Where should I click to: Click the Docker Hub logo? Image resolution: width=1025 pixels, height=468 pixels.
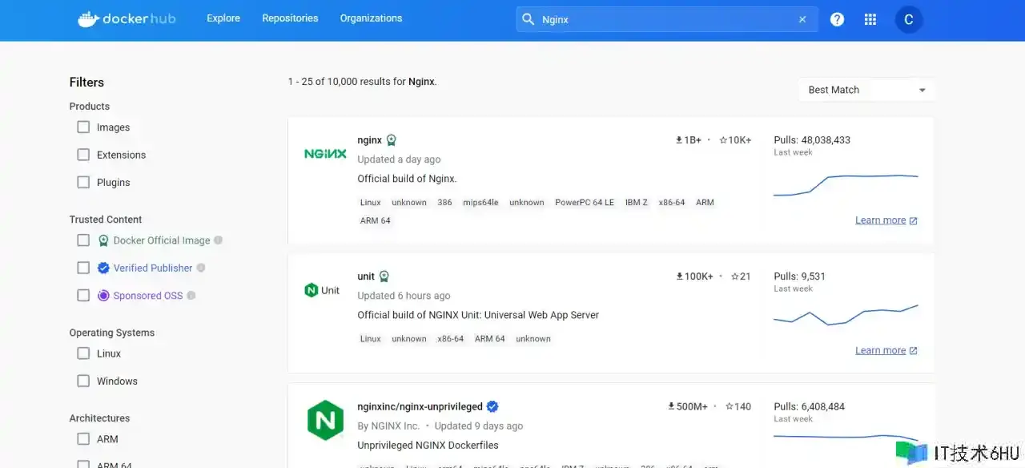127,19
